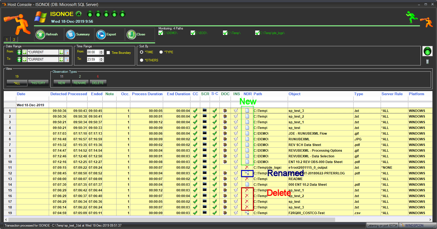Sort the grid by Object column header
The width and height of the screenshot is (437, 229).
coord(294,94)
